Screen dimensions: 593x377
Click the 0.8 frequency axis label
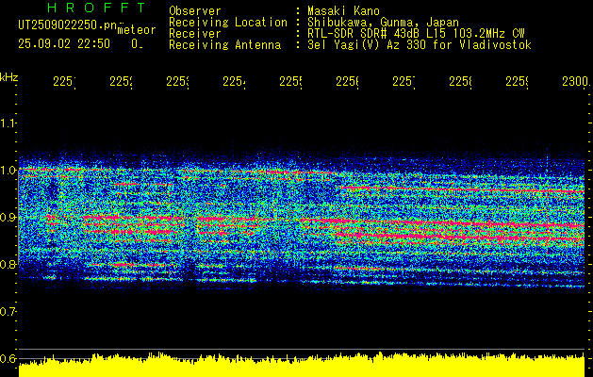(8, 265)
